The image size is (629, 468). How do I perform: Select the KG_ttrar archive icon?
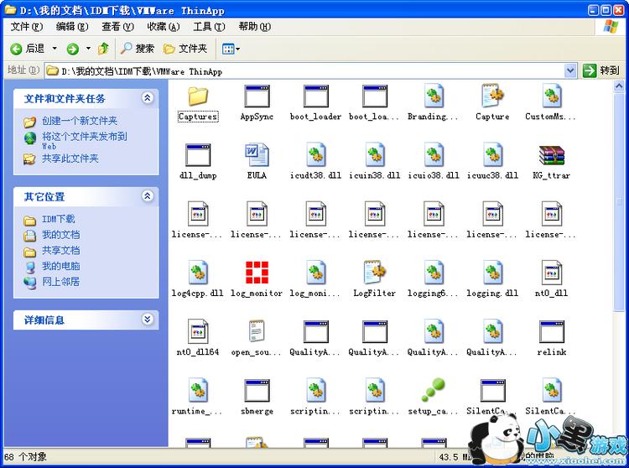pos(552,155)
